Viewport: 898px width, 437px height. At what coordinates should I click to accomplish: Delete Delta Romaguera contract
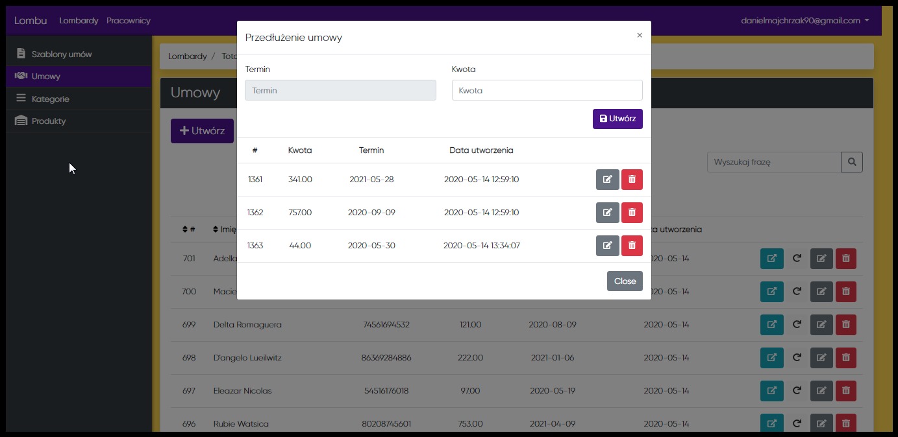(x=845, y=325)
